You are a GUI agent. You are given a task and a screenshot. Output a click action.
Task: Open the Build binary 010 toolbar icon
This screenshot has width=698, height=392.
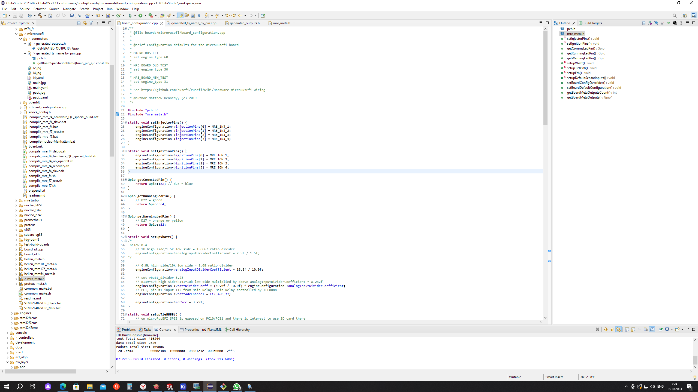click(50, 16)
